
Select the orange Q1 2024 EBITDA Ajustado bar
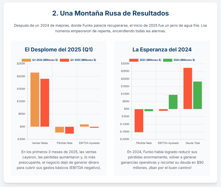(84, 125)
